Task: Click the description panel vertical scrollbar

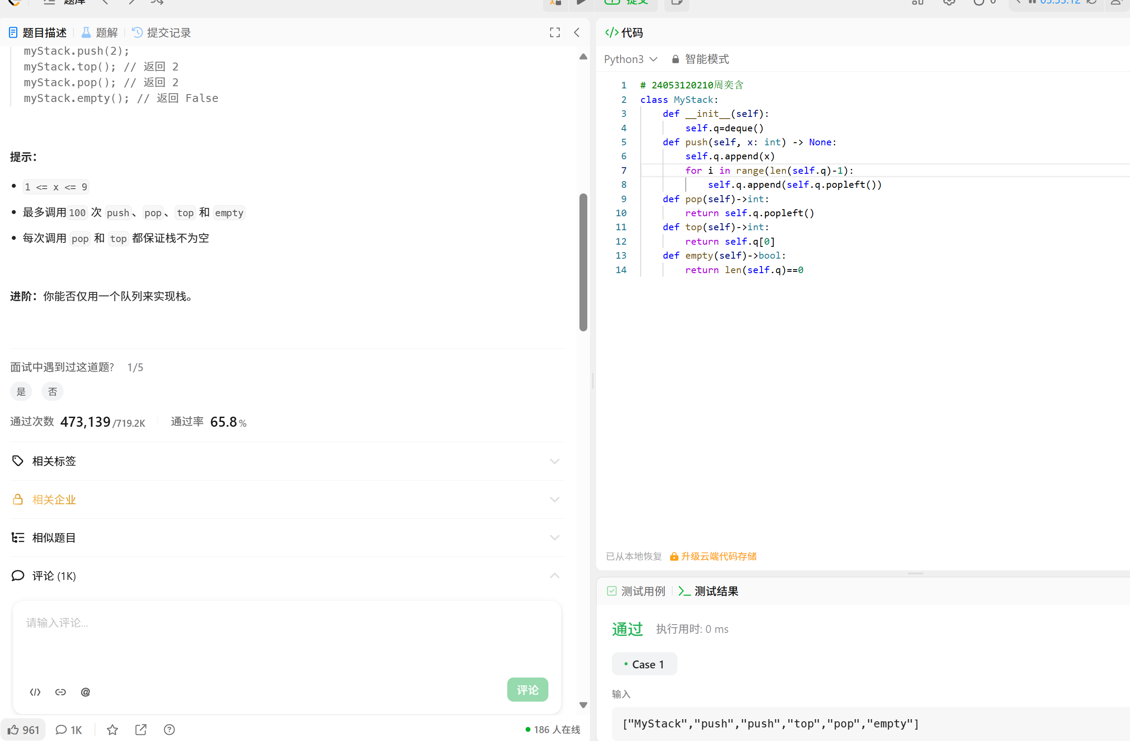Action: 583,262
